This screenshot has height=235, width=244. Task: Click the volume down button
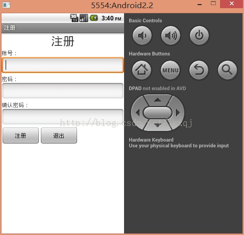pos(142,36)
